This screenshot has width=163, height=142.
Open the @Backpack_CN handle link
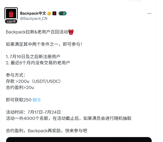(34, 19)
